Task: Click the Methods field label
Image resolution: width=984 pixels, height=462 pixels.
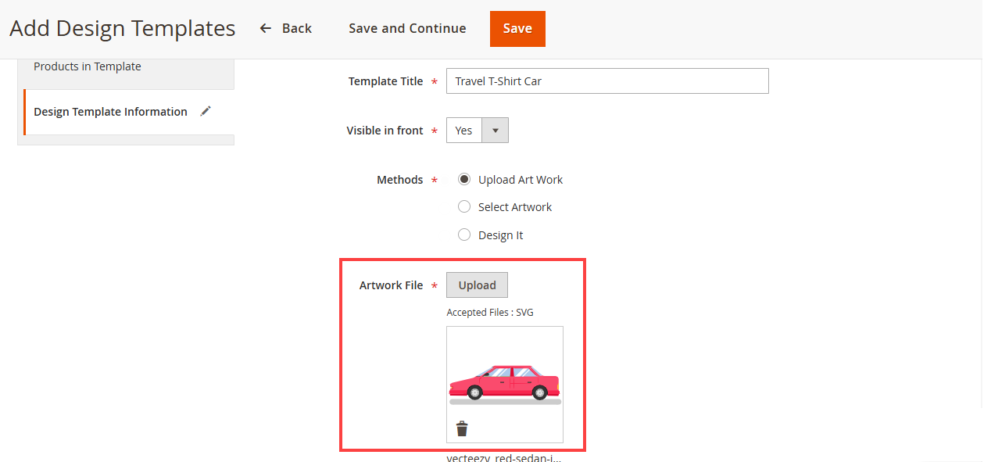Action: tap(399, 180)
